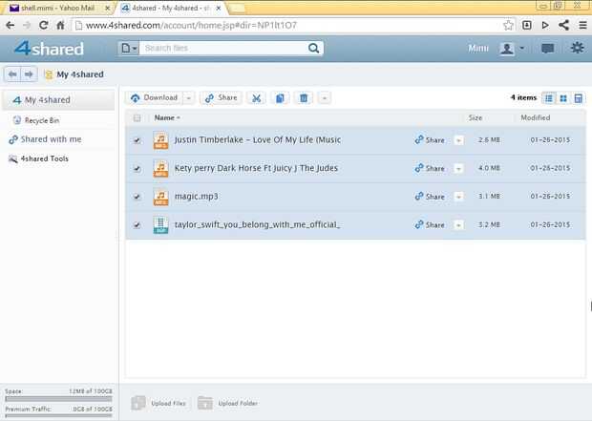Click the Download button
592x421 pixels.
point(155,98)
